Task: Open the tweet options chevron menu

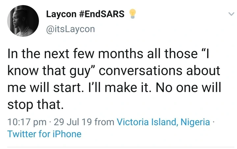Action: tap(231, 14)
